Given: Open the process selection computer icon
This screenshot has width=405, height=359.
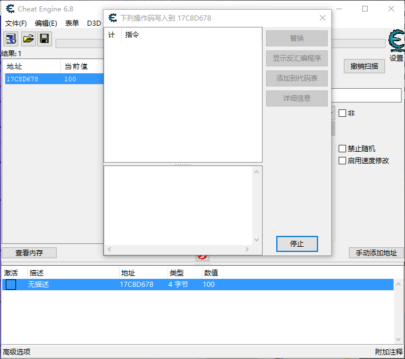Looking at the screenshot, I should click(11, 39).
